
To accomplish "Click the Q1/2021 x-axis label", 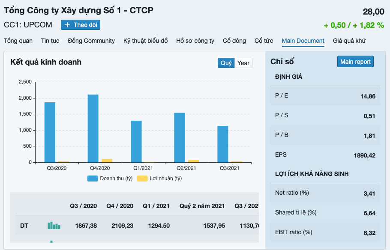I will tap(143, 168).
